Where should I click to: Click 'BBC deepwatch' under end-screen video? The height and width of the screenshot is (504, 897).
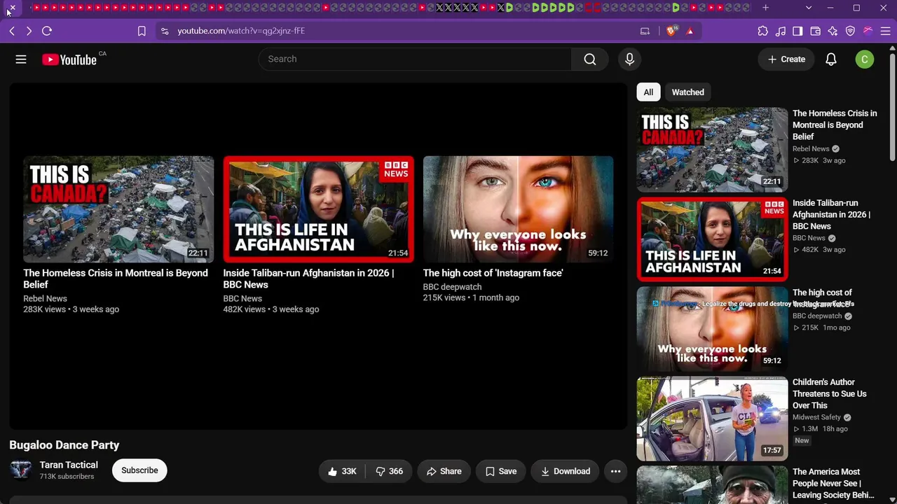(452, 287)
